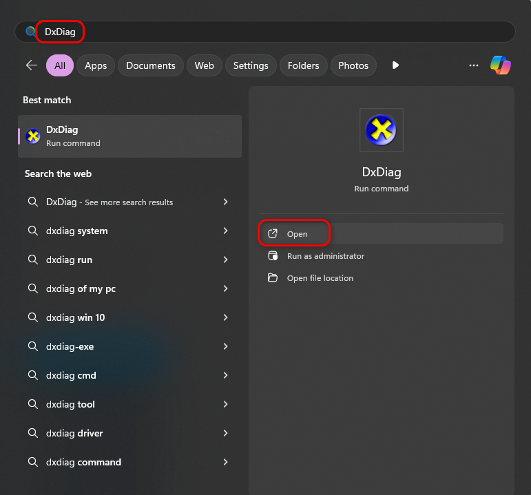Switch to the Settings filter tab

[x=251, y=65]
